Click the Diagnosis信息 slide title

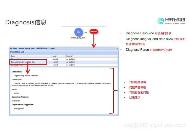(26, 22)
